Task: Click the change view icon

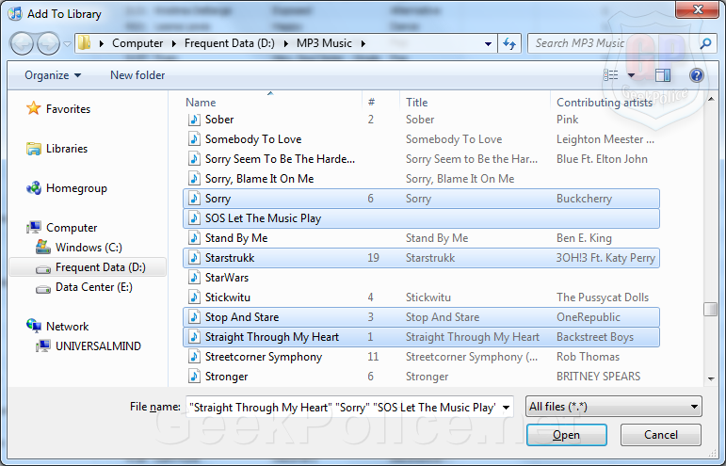Action: coord(611,75)
